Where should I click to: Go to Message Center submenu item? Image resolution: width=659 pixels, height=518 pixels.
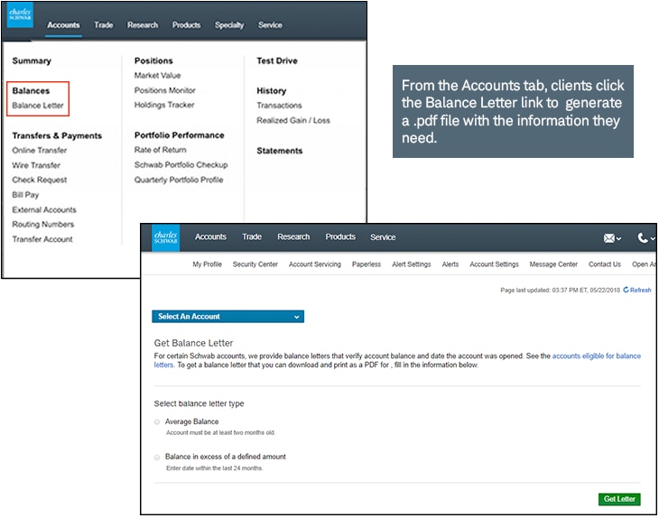553,264
